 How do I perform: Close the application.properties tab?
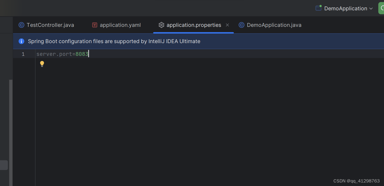click(227, 25)
